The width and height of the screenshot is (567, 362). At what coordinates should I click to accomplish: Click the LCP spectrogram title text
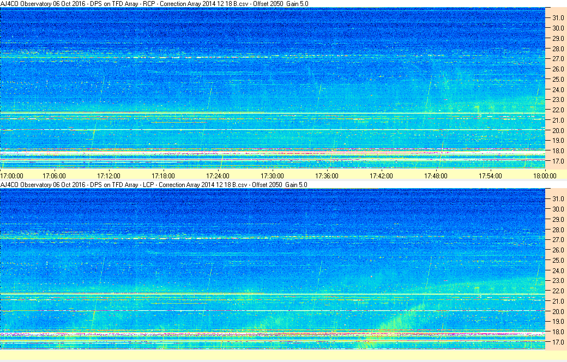(154, 184)
